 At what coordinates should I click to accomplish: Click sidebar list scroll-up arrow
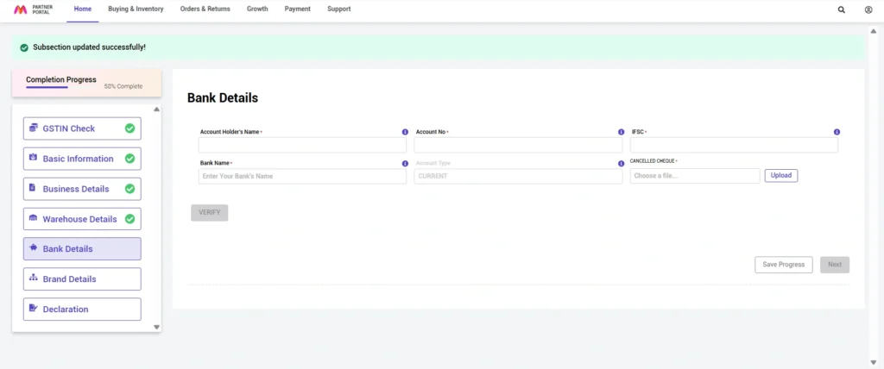(157, 109)
